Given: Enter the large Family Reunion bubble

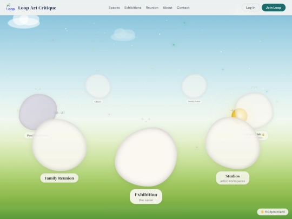Looking at the screenshot, I should click(59, 145).
